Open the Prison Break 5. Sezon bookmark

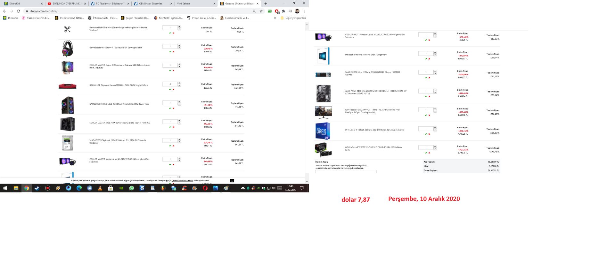(x=201, y=18)
